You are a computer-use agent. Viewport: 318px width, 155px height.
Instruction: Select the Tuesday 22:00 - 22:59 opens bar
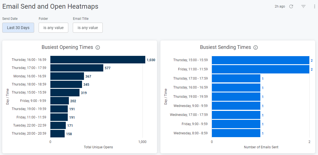tap(58, 125)
